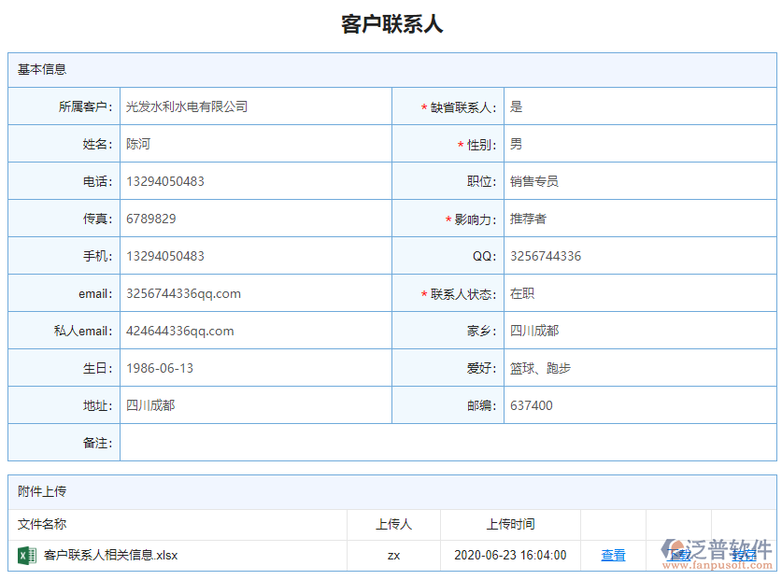Click the 性别 field showing 男
The width and height of the screenshot is (782, 580).
[517, 143]
